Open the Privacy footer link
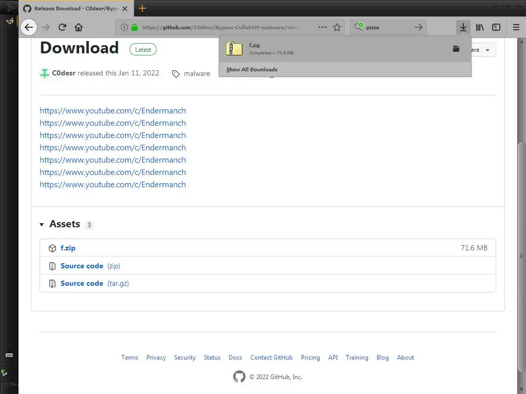This screenshot has width=526, height=394. click(156, 358)
